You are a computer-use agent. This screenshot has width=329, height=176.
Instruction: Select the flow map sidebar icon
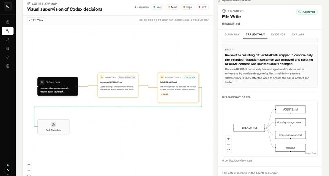8,31
